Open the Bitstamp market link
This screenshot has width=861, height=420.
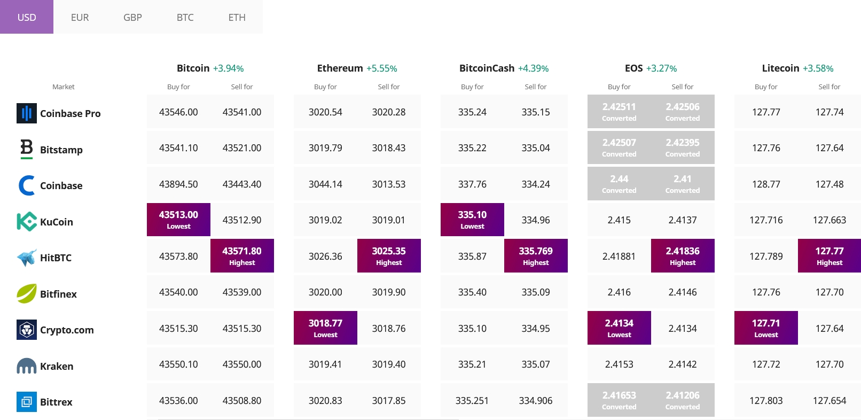click(x=61, y=150)
